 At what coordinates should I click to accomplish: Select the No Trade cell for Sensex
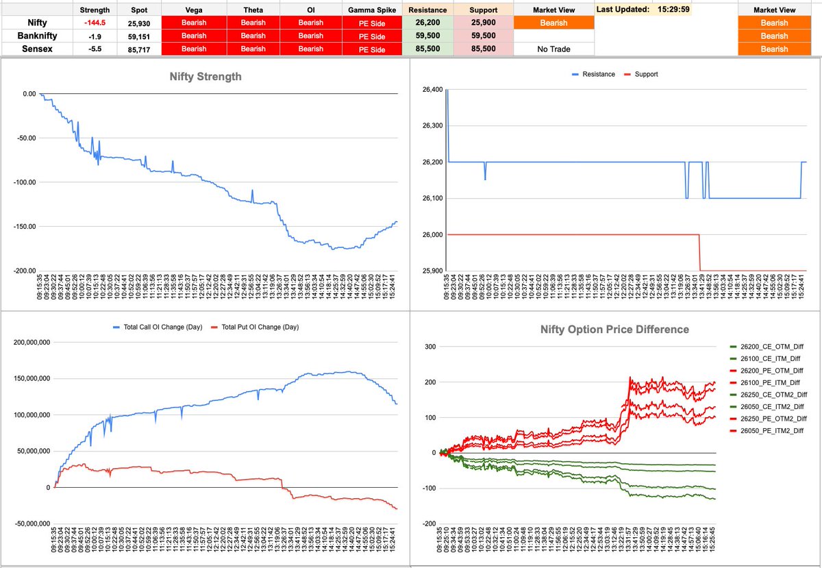coord(553,49)
